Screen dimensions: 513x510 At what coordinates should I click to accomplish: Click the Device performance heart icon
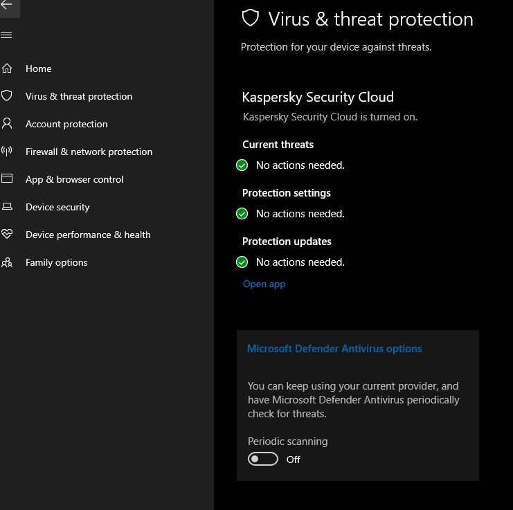[7, 235]
